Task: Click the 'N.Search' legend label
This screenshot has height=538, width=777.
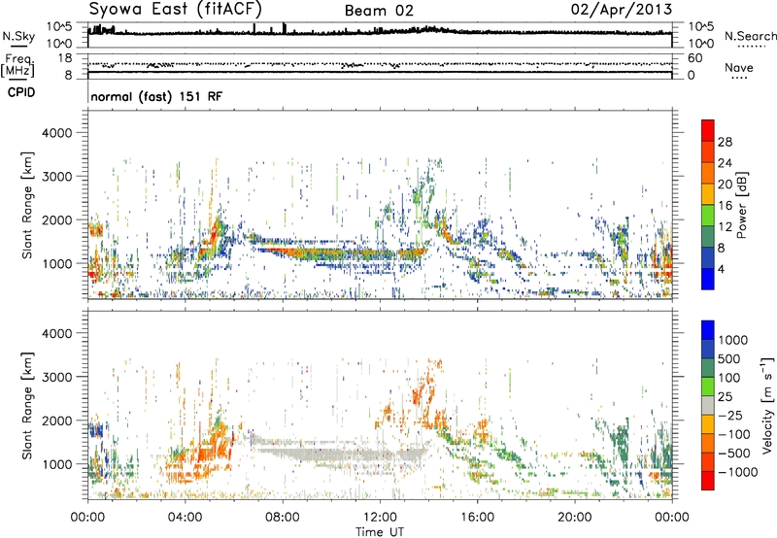Action: (x=750, y=36)
